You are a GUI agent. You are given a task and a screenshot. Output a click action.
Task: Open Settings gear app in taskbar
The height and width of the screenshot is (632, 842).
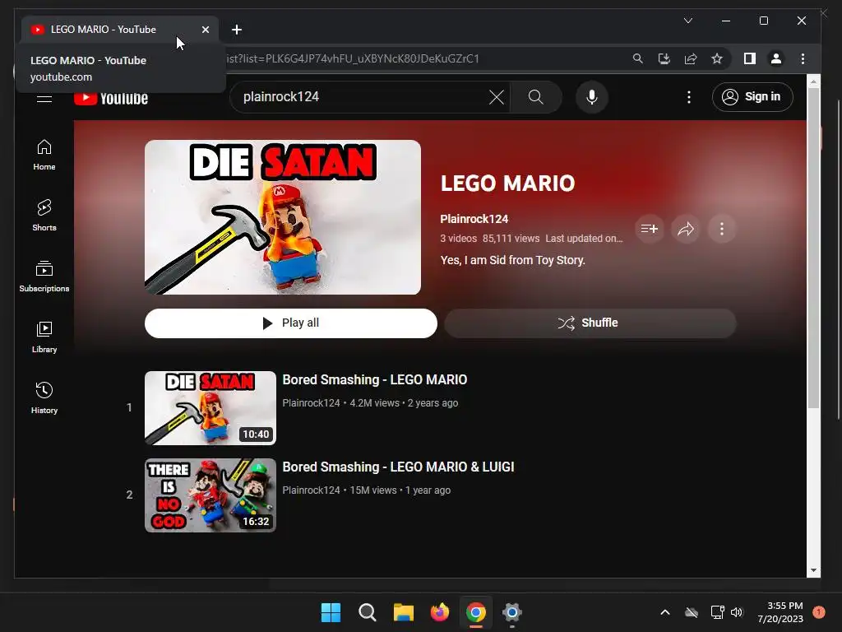[x=512, y=612]
